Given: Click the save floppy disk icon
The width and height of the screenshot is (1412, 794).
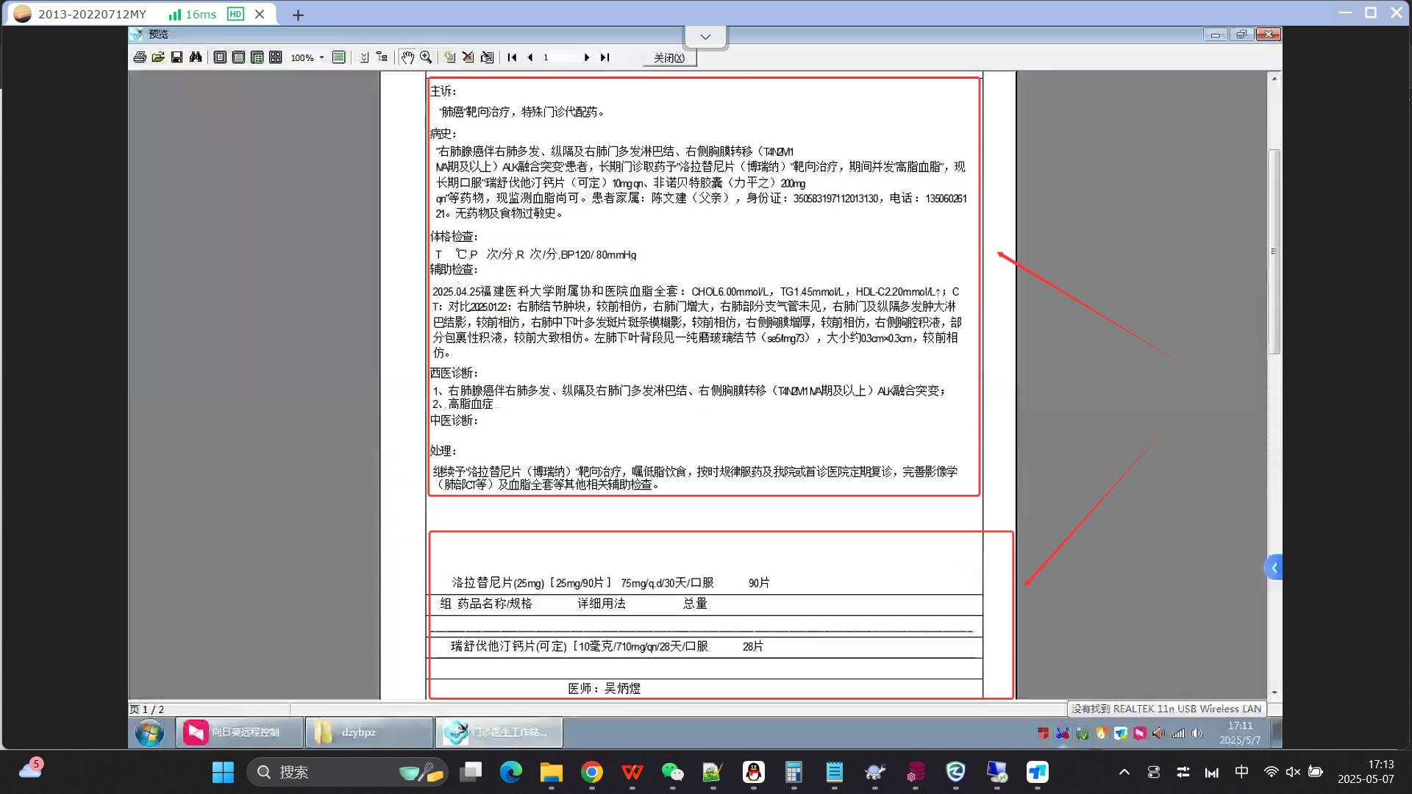Looking at the screenshot, I should point(176,57).
